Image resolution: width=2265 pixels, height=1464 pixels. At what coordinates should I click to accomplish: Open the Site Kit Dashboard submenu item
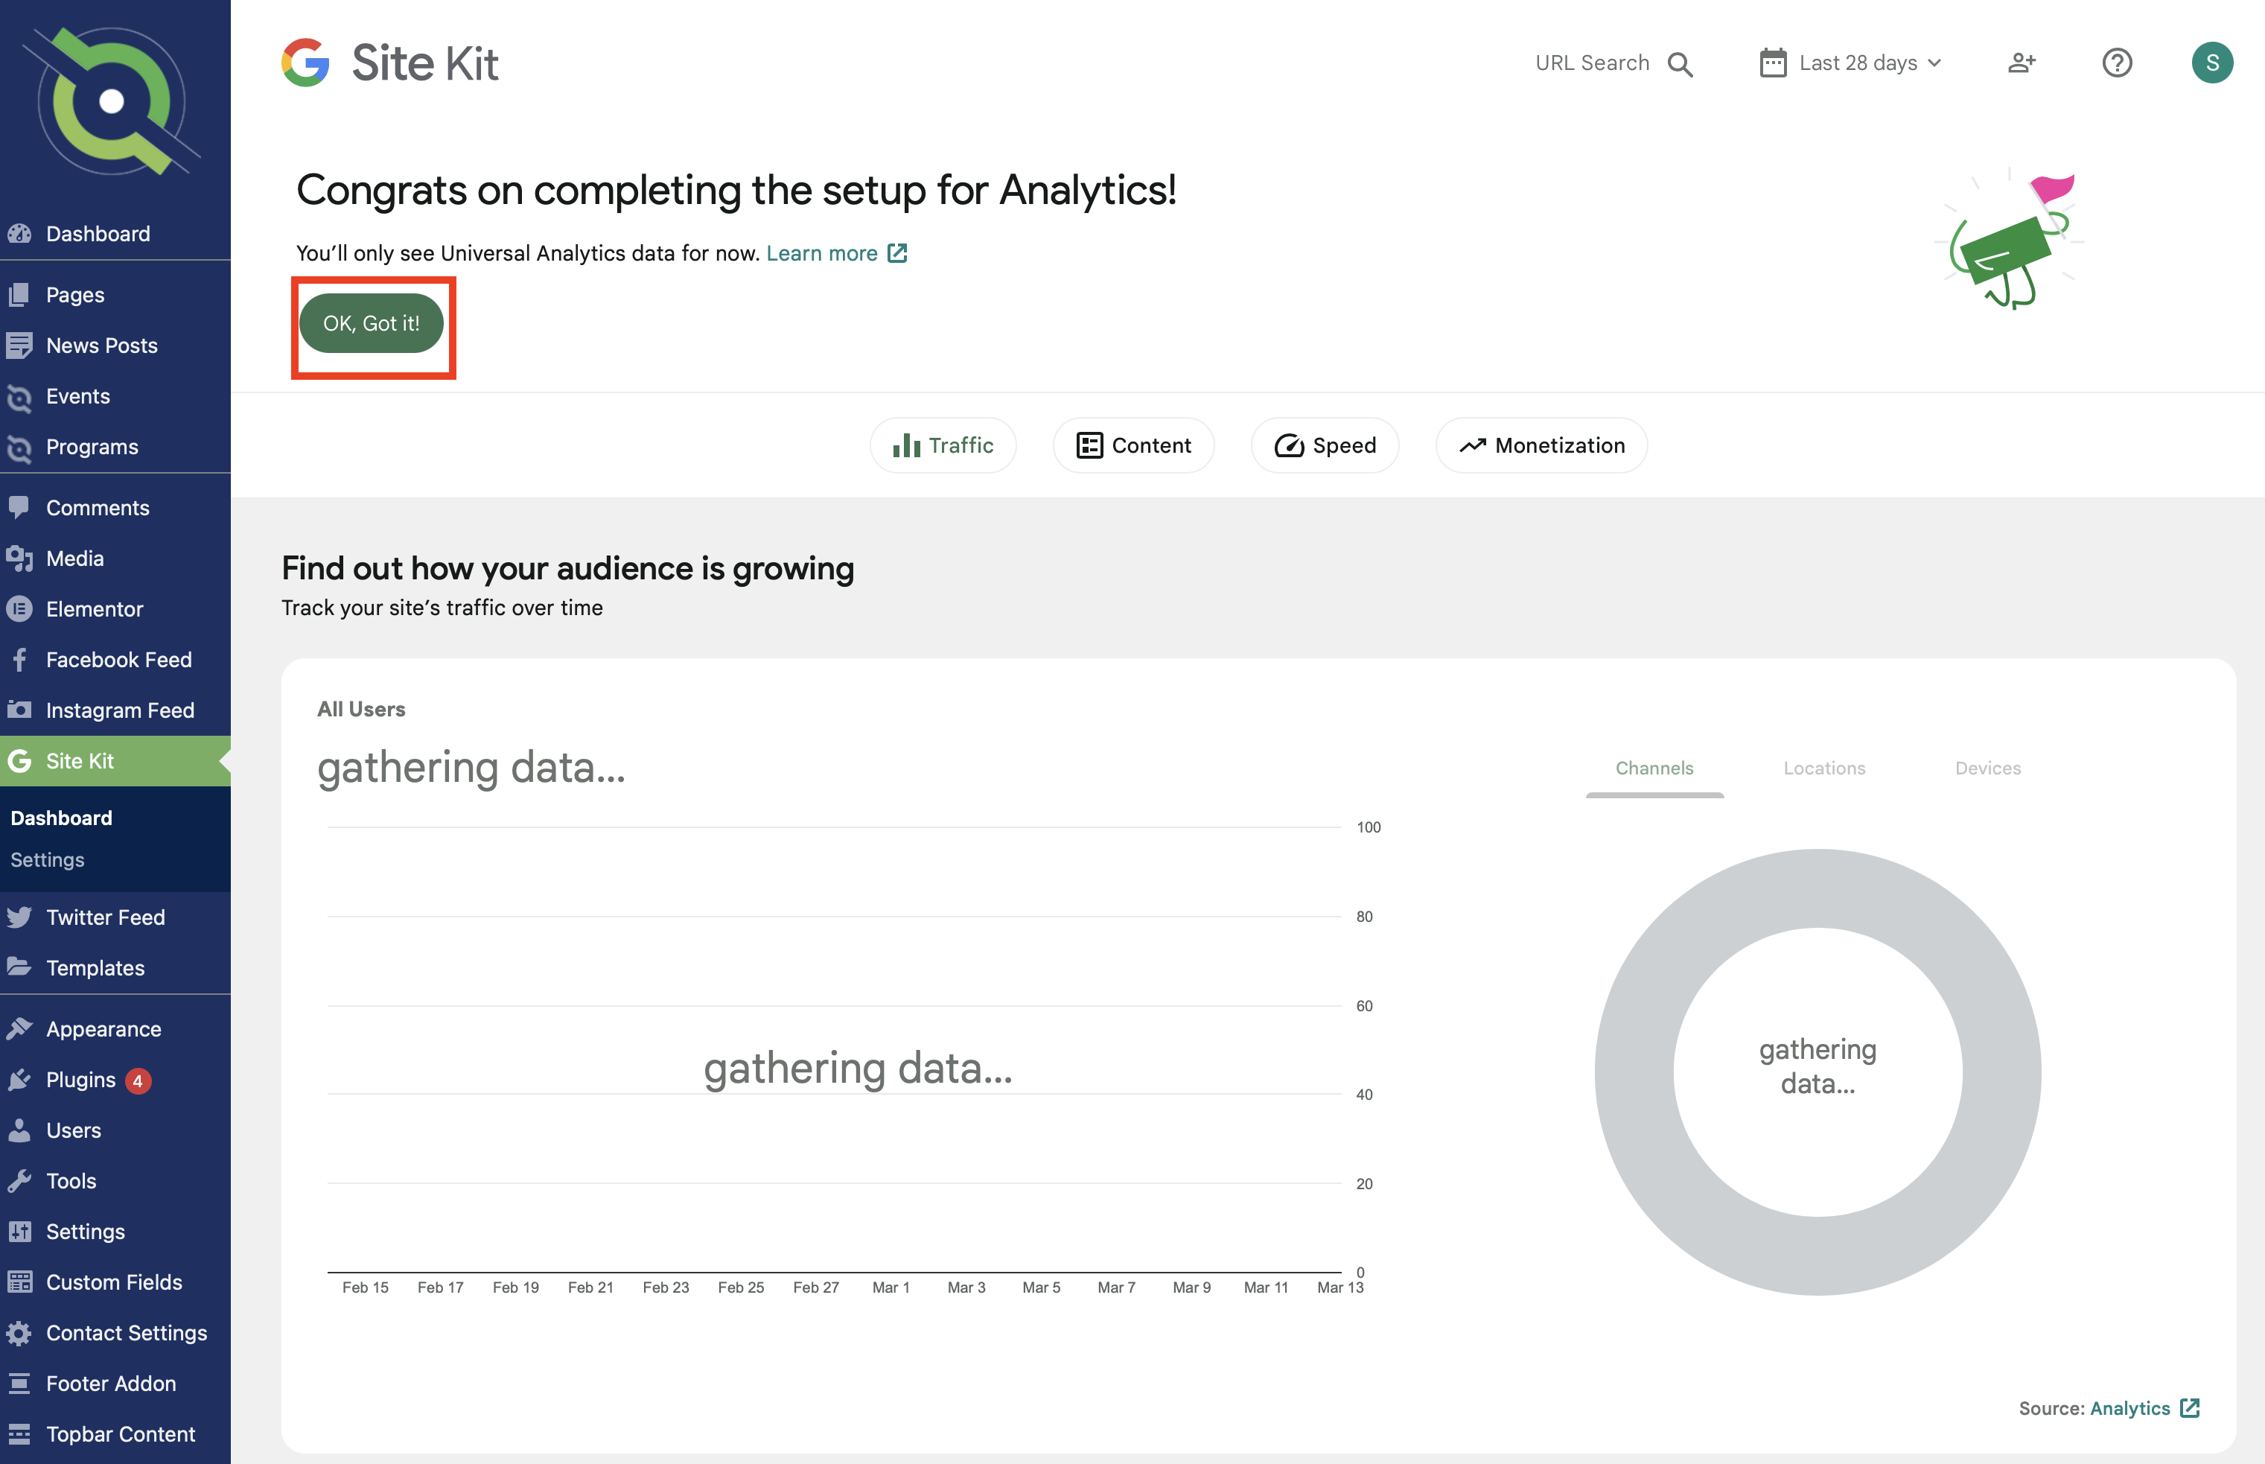point(62,818)
